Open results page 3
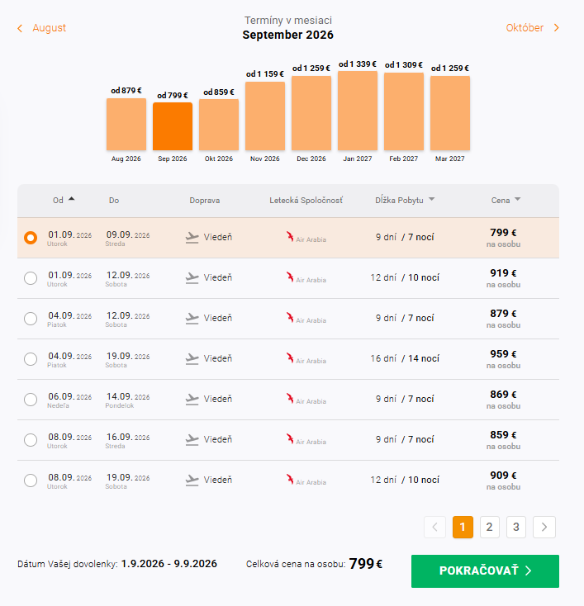The height and width of the screenshot is (606, 584). click(x=516, y=528)
